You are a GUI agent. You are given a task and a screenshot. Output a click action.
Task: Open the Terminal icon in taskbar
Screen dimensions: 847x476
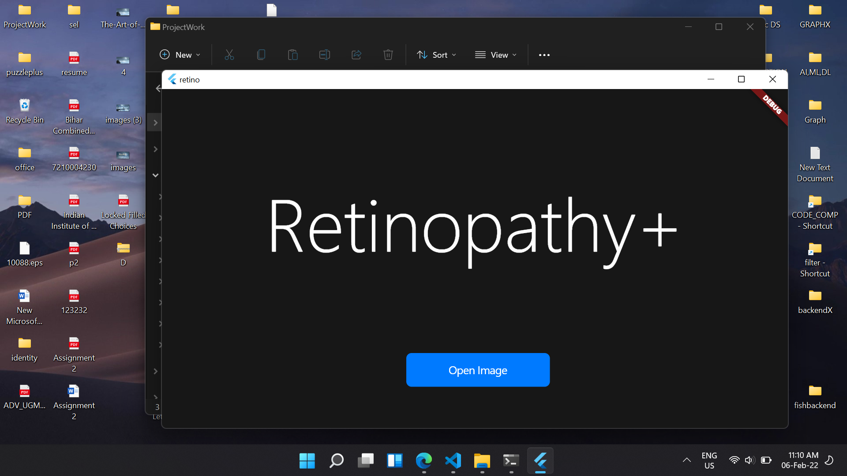coord(511,461)
